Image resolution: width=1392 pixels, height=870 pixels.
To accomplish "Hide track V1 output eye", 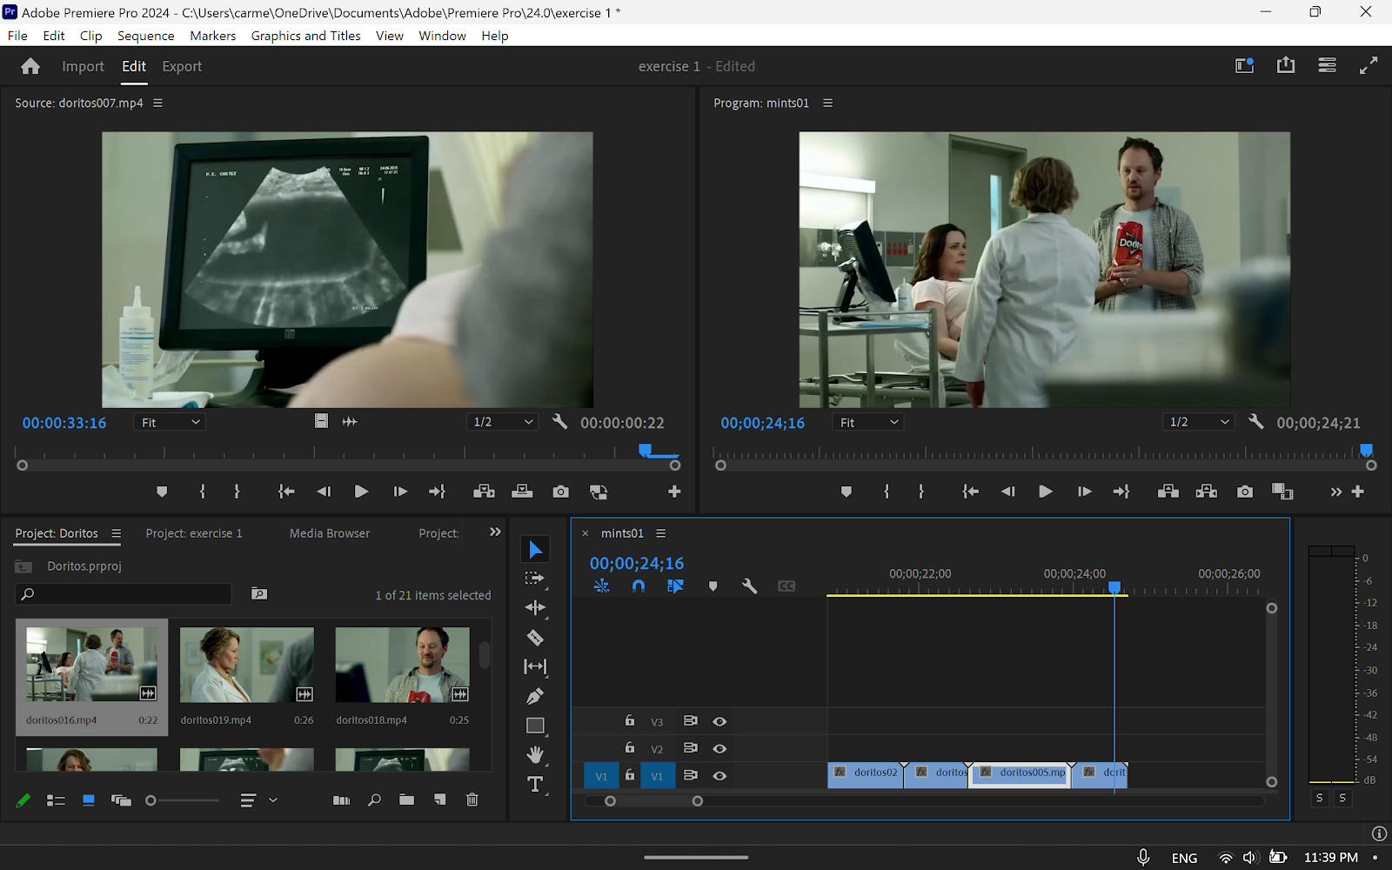I will [719, 775].
